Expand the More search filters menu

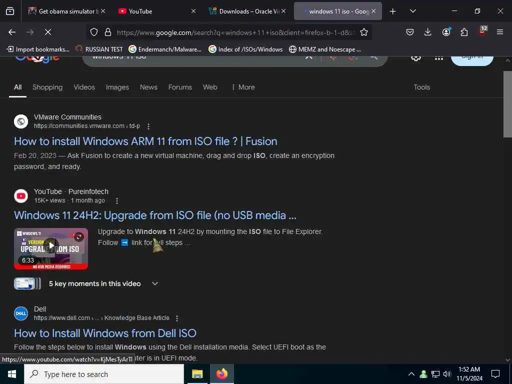tap(243, 87)
